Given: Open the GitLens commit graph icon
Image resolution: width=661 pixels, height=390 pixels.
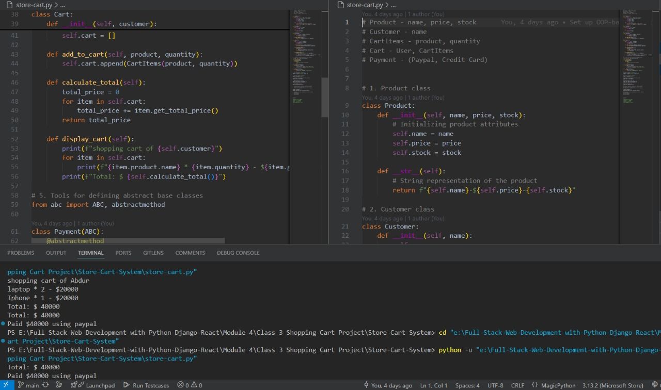Looking at the screenshot, I should [59, 385].
